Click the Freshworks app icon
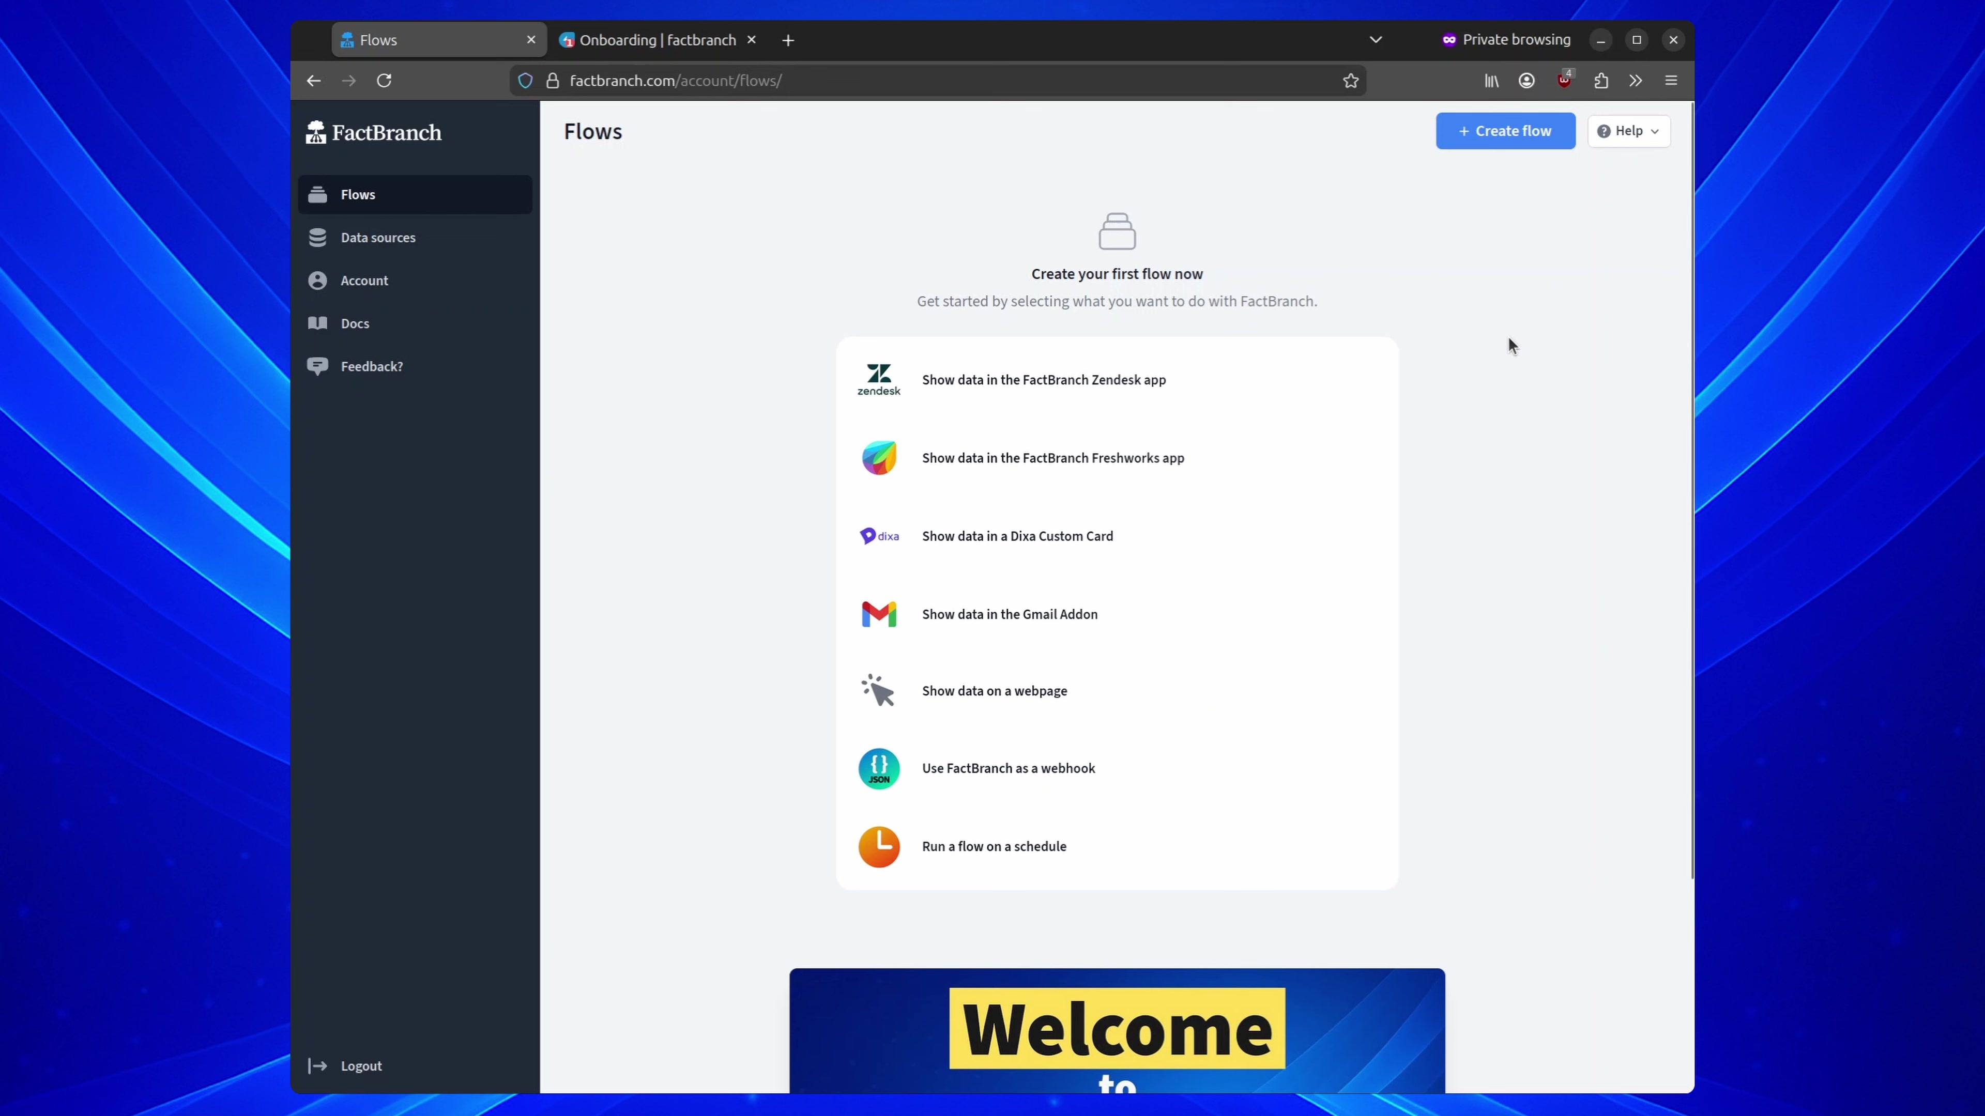This screenshot has height=1116, width=1985. coord(878,458)
